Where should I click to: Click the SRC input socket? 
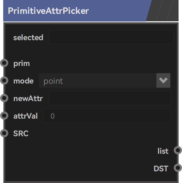click(4, 133)
